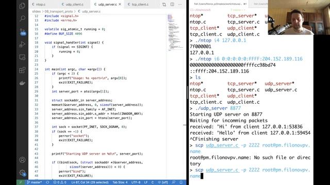Image resolution: width=330 pixels, height=185 pixels.
Task: Click the remote window indicator in status bar
Action: point(21,182)
